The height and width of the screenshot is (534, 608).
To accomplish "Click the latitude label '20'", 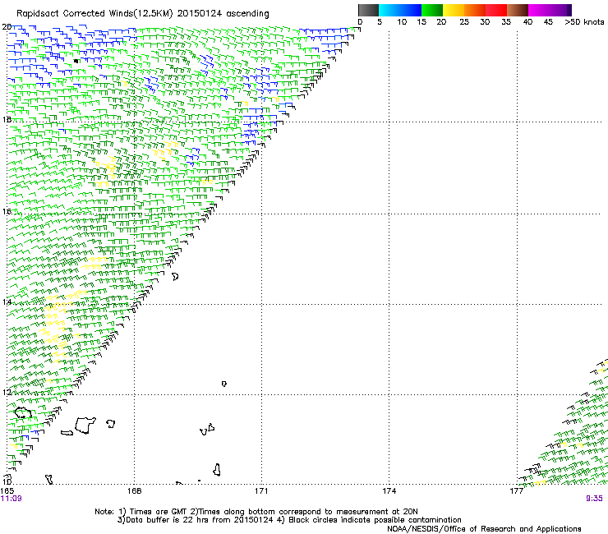I will click(7, 27).
